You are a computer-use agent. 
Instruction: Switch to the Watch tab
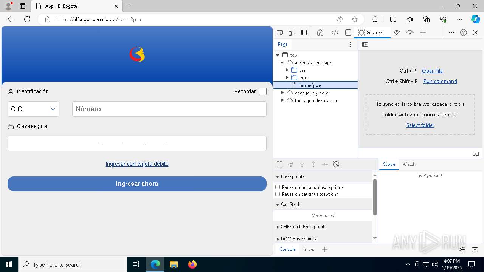pos(409,164)
